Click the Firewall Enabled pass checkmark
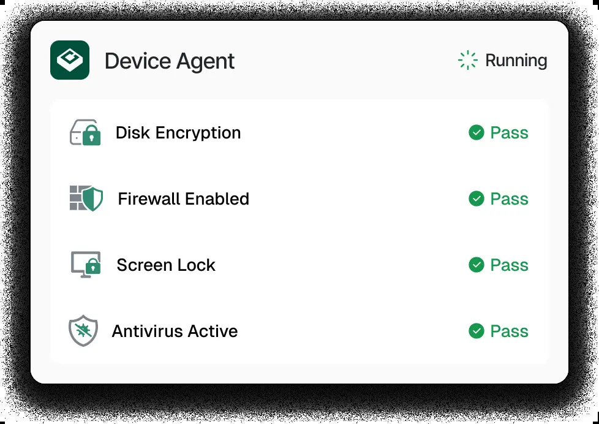Screen dimensions: 599x424 pos(477,199)
